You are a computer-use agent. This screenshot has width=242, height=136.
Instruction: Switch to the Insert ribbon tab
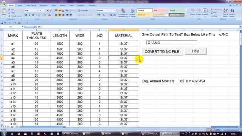(x=20, y=5)
